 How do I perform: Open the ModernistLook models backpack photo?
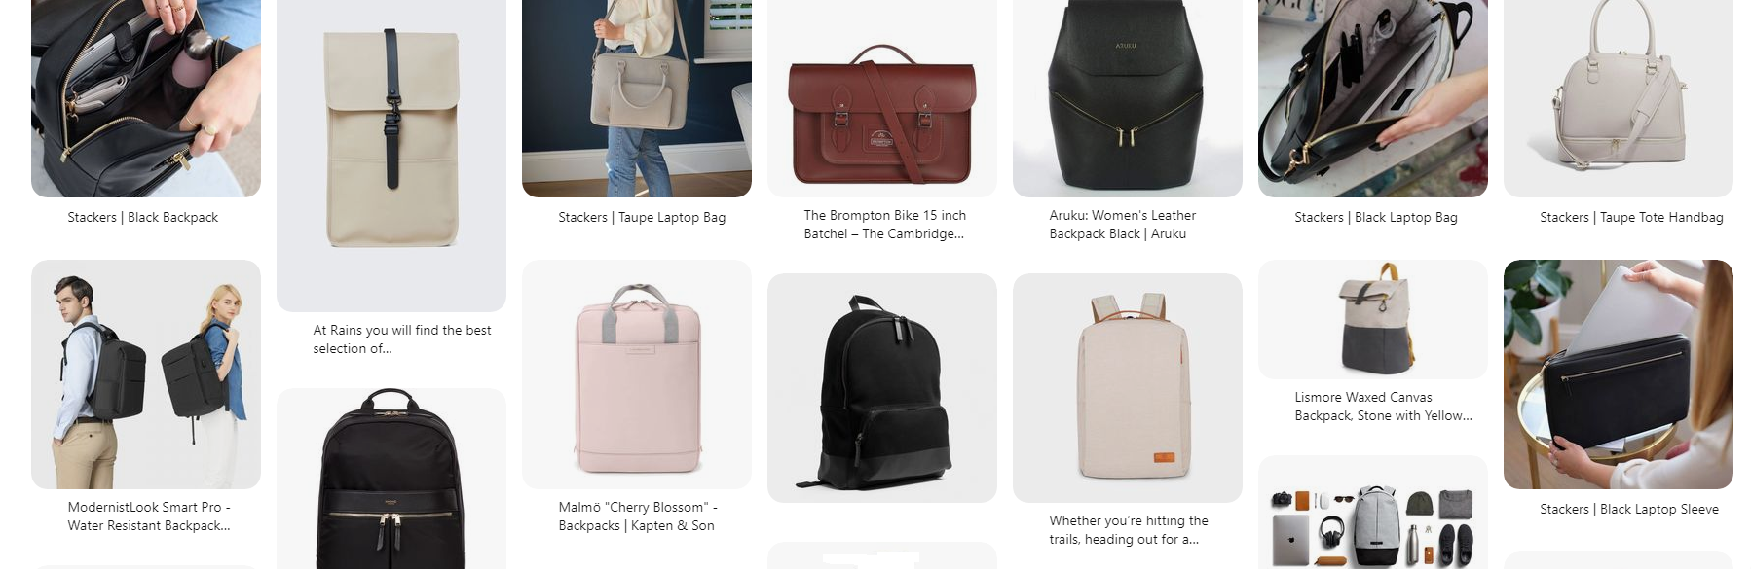pos(146,374)
